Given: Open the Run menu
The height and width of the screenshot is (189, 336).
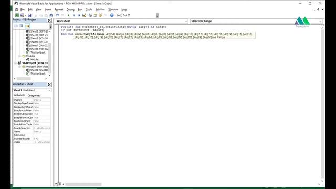Looking at the screenshot, I should [x=80, y=9].
